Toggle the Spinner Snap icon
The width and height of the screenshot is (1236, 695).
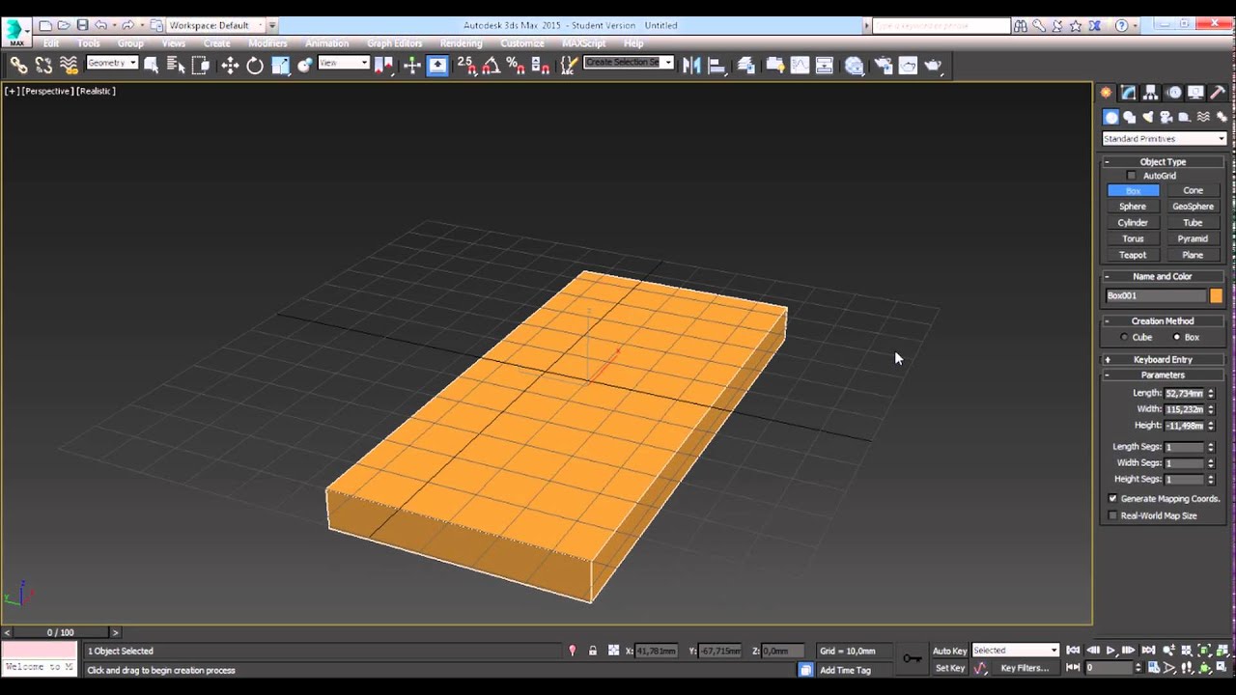tap(541, 65)
